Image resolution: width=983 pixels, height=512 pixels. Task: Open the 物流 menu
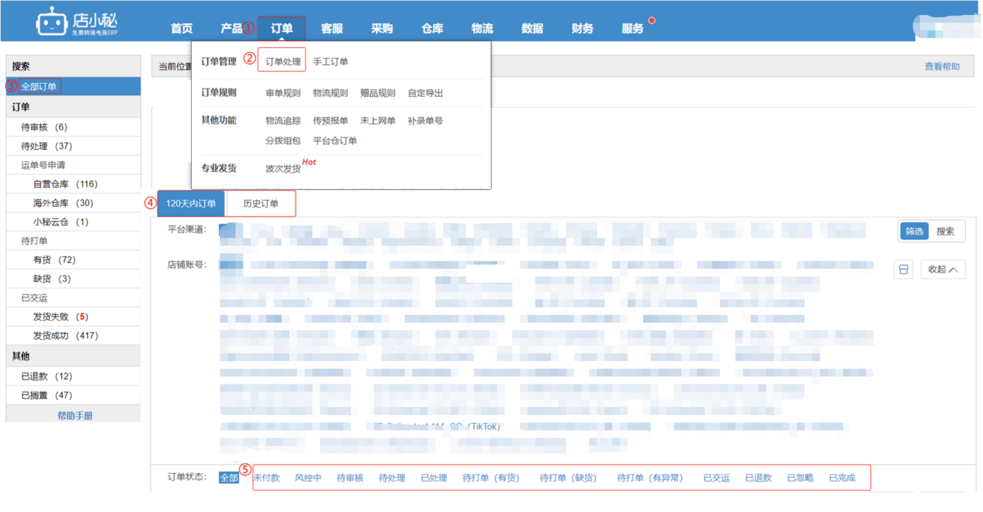click(x=482, y=28)
